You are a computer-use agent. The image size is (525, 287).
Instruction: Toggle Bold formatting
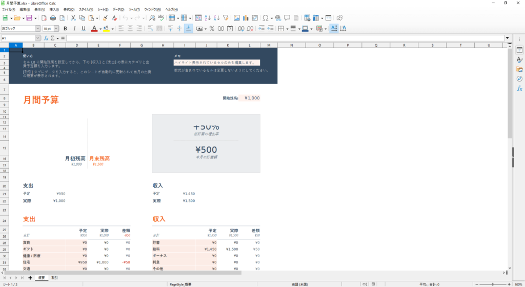(65, 29)
